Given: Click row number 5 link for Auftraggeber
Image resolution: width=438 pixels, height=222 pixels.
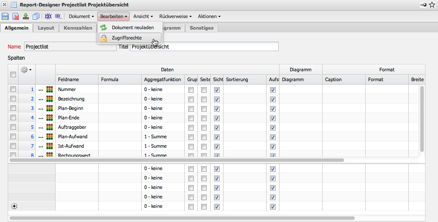Looking at the screenshot, I should (32, 127).
